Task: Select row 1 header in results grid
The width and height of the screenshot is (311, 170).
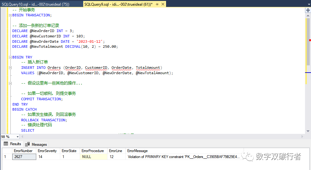Action: 6,156
